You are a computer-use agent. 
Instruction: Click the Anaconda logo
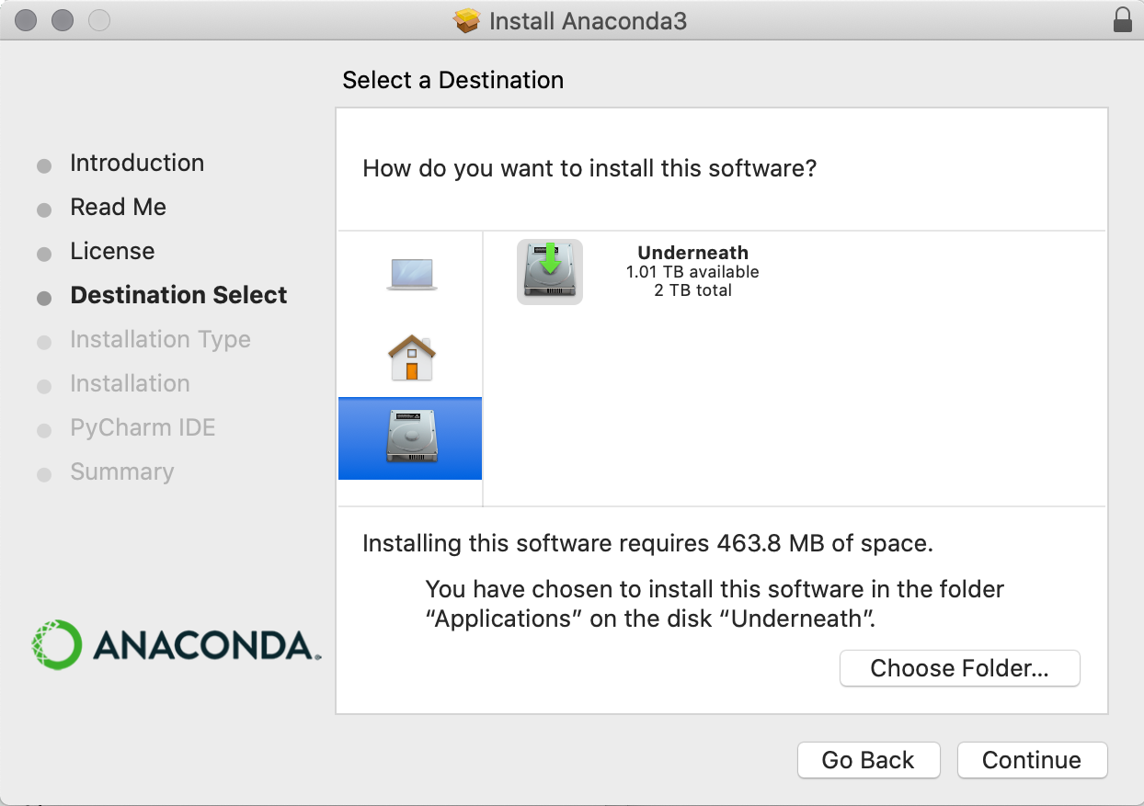pos(176,644)
